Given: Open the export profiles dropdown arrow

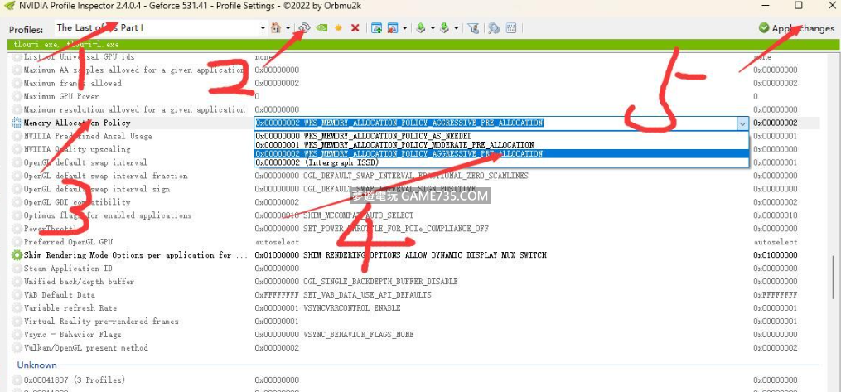Looking at the screenshot, I should (432, 28).
